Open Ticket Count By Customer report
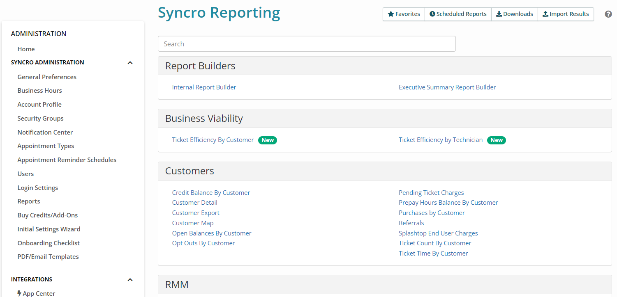This screenshot has height=297, width=617. (x=435, y=243)
